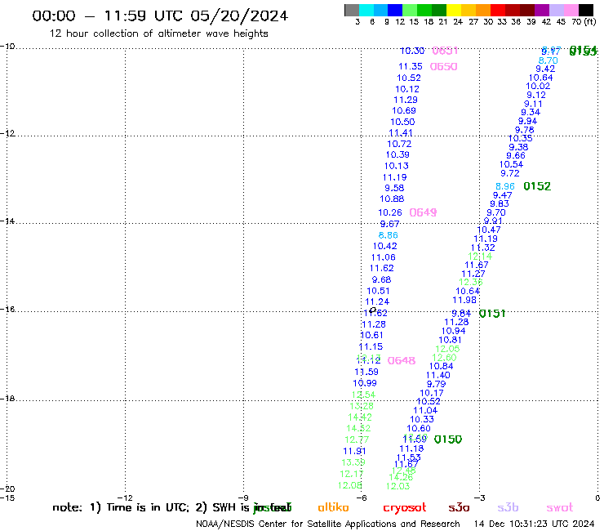Click the wave height value 10.30
This screenshot has width=604, height=531.
pyautogui.click(x=412, y=51)
